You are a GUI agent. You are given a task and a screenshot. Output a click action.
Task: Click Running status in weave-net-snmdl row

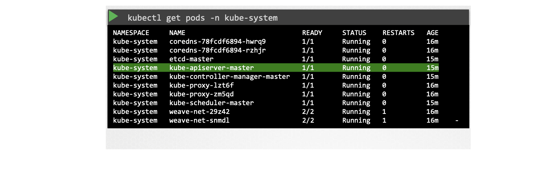[356, 120]
